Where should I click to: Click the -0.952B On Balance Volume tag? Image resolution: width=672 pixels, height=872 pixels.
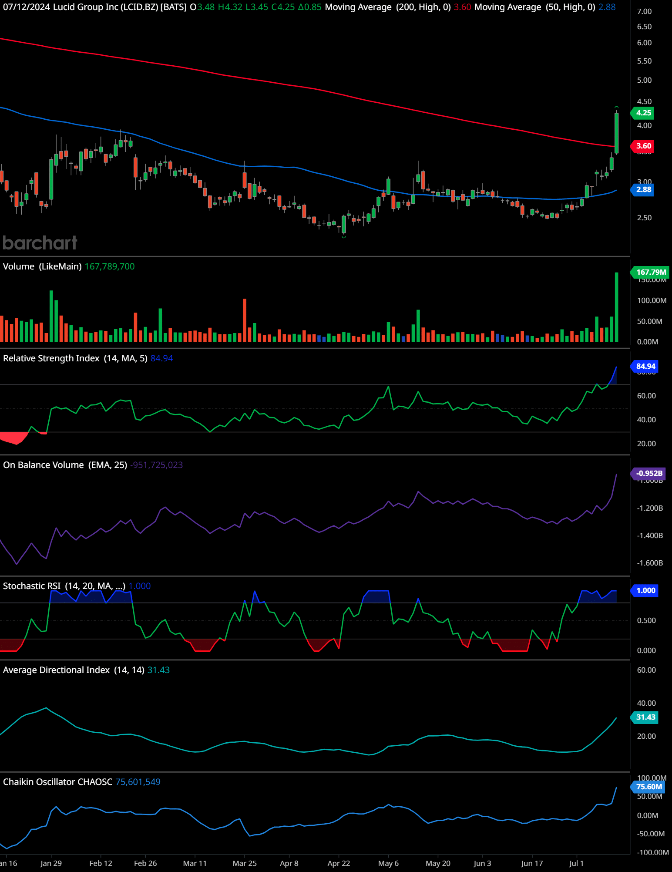click(x=648, y=474)
